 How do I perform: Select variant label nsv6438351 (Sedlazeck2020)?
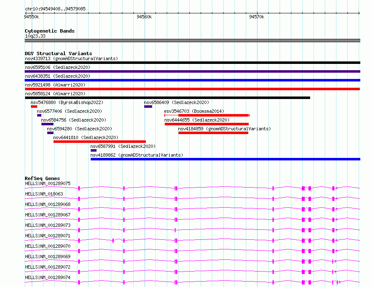(58, 76)
